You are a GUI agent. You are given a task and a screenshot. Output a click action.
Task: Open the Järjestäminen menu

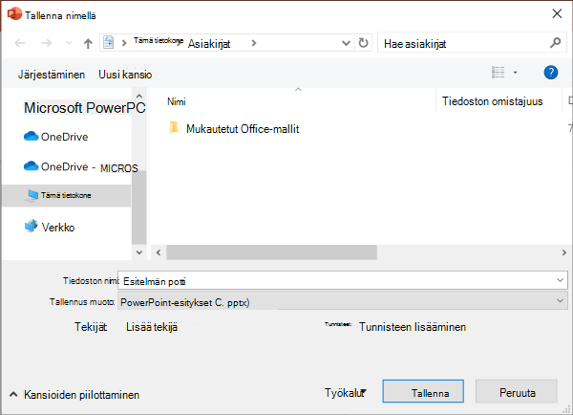pos(52,75)
